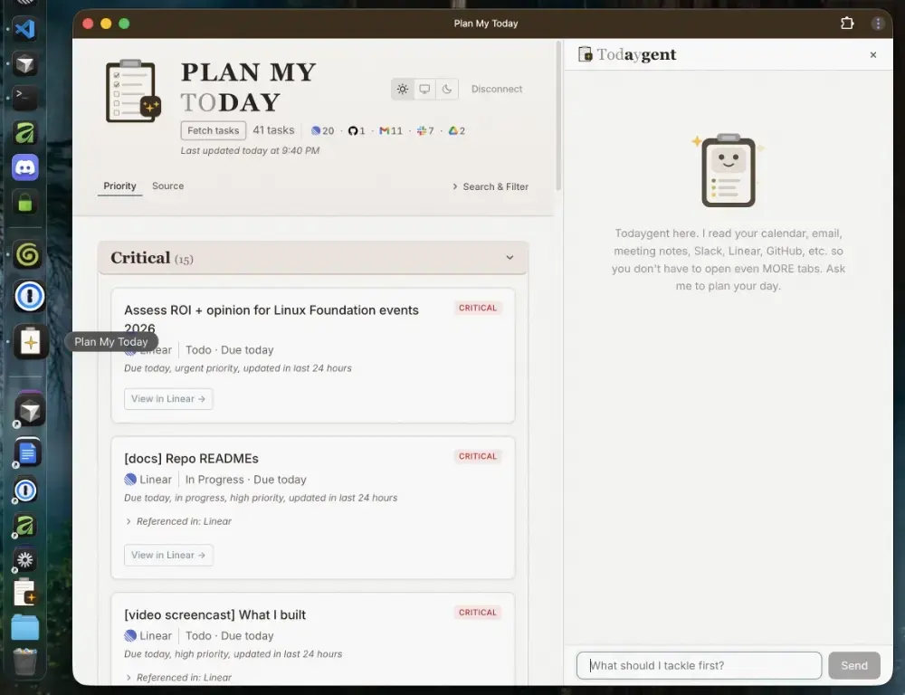Switch to the Source tab
This screenshot has height=695, width=905.
coord(167,186)
